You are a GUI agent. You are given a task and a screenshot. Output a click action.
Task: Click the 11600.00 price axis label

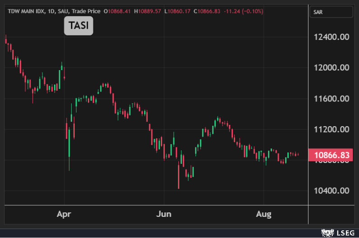(332, 98)
